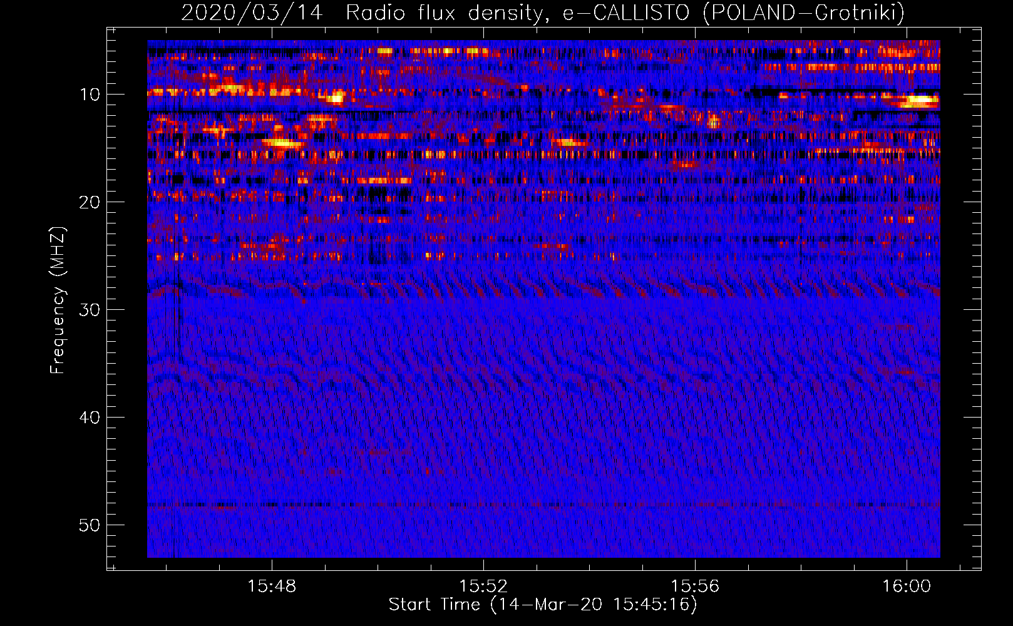1013x626 pixels.
Task: Click the 20 MHz frequency tick label
Action: [x=90, y=202]
